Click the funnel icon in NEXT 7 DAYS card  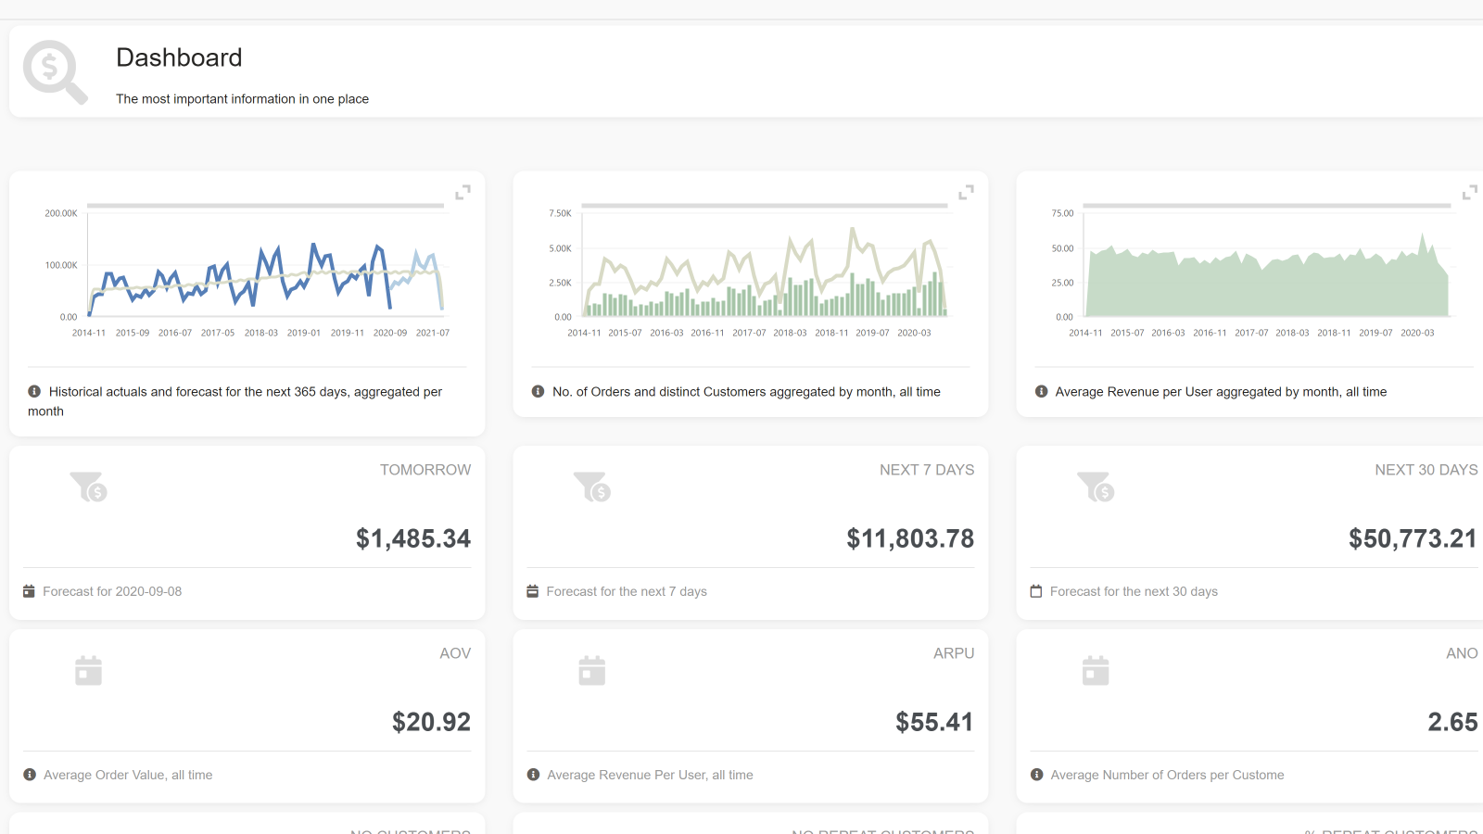pyautogui.click(x=592, y=486)
